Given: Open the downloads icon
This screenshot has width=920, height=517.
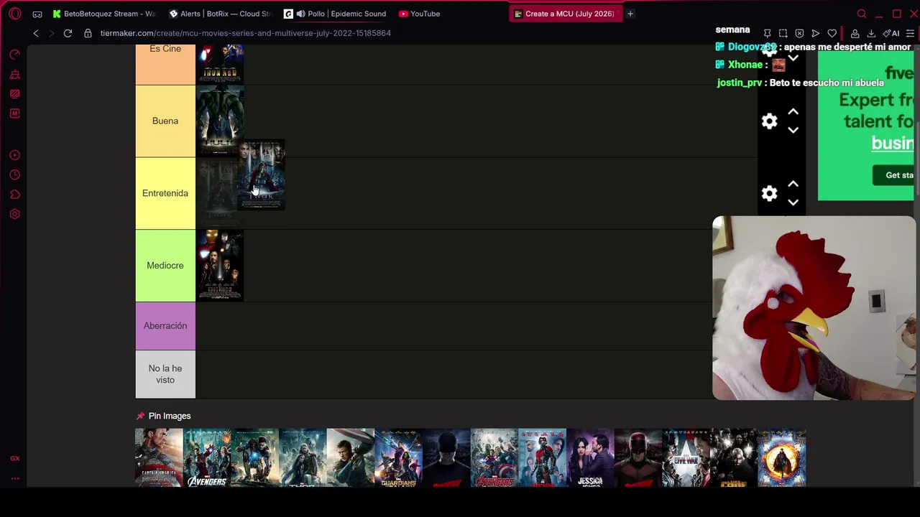Looking at the screenshot, I should point(871,33).
